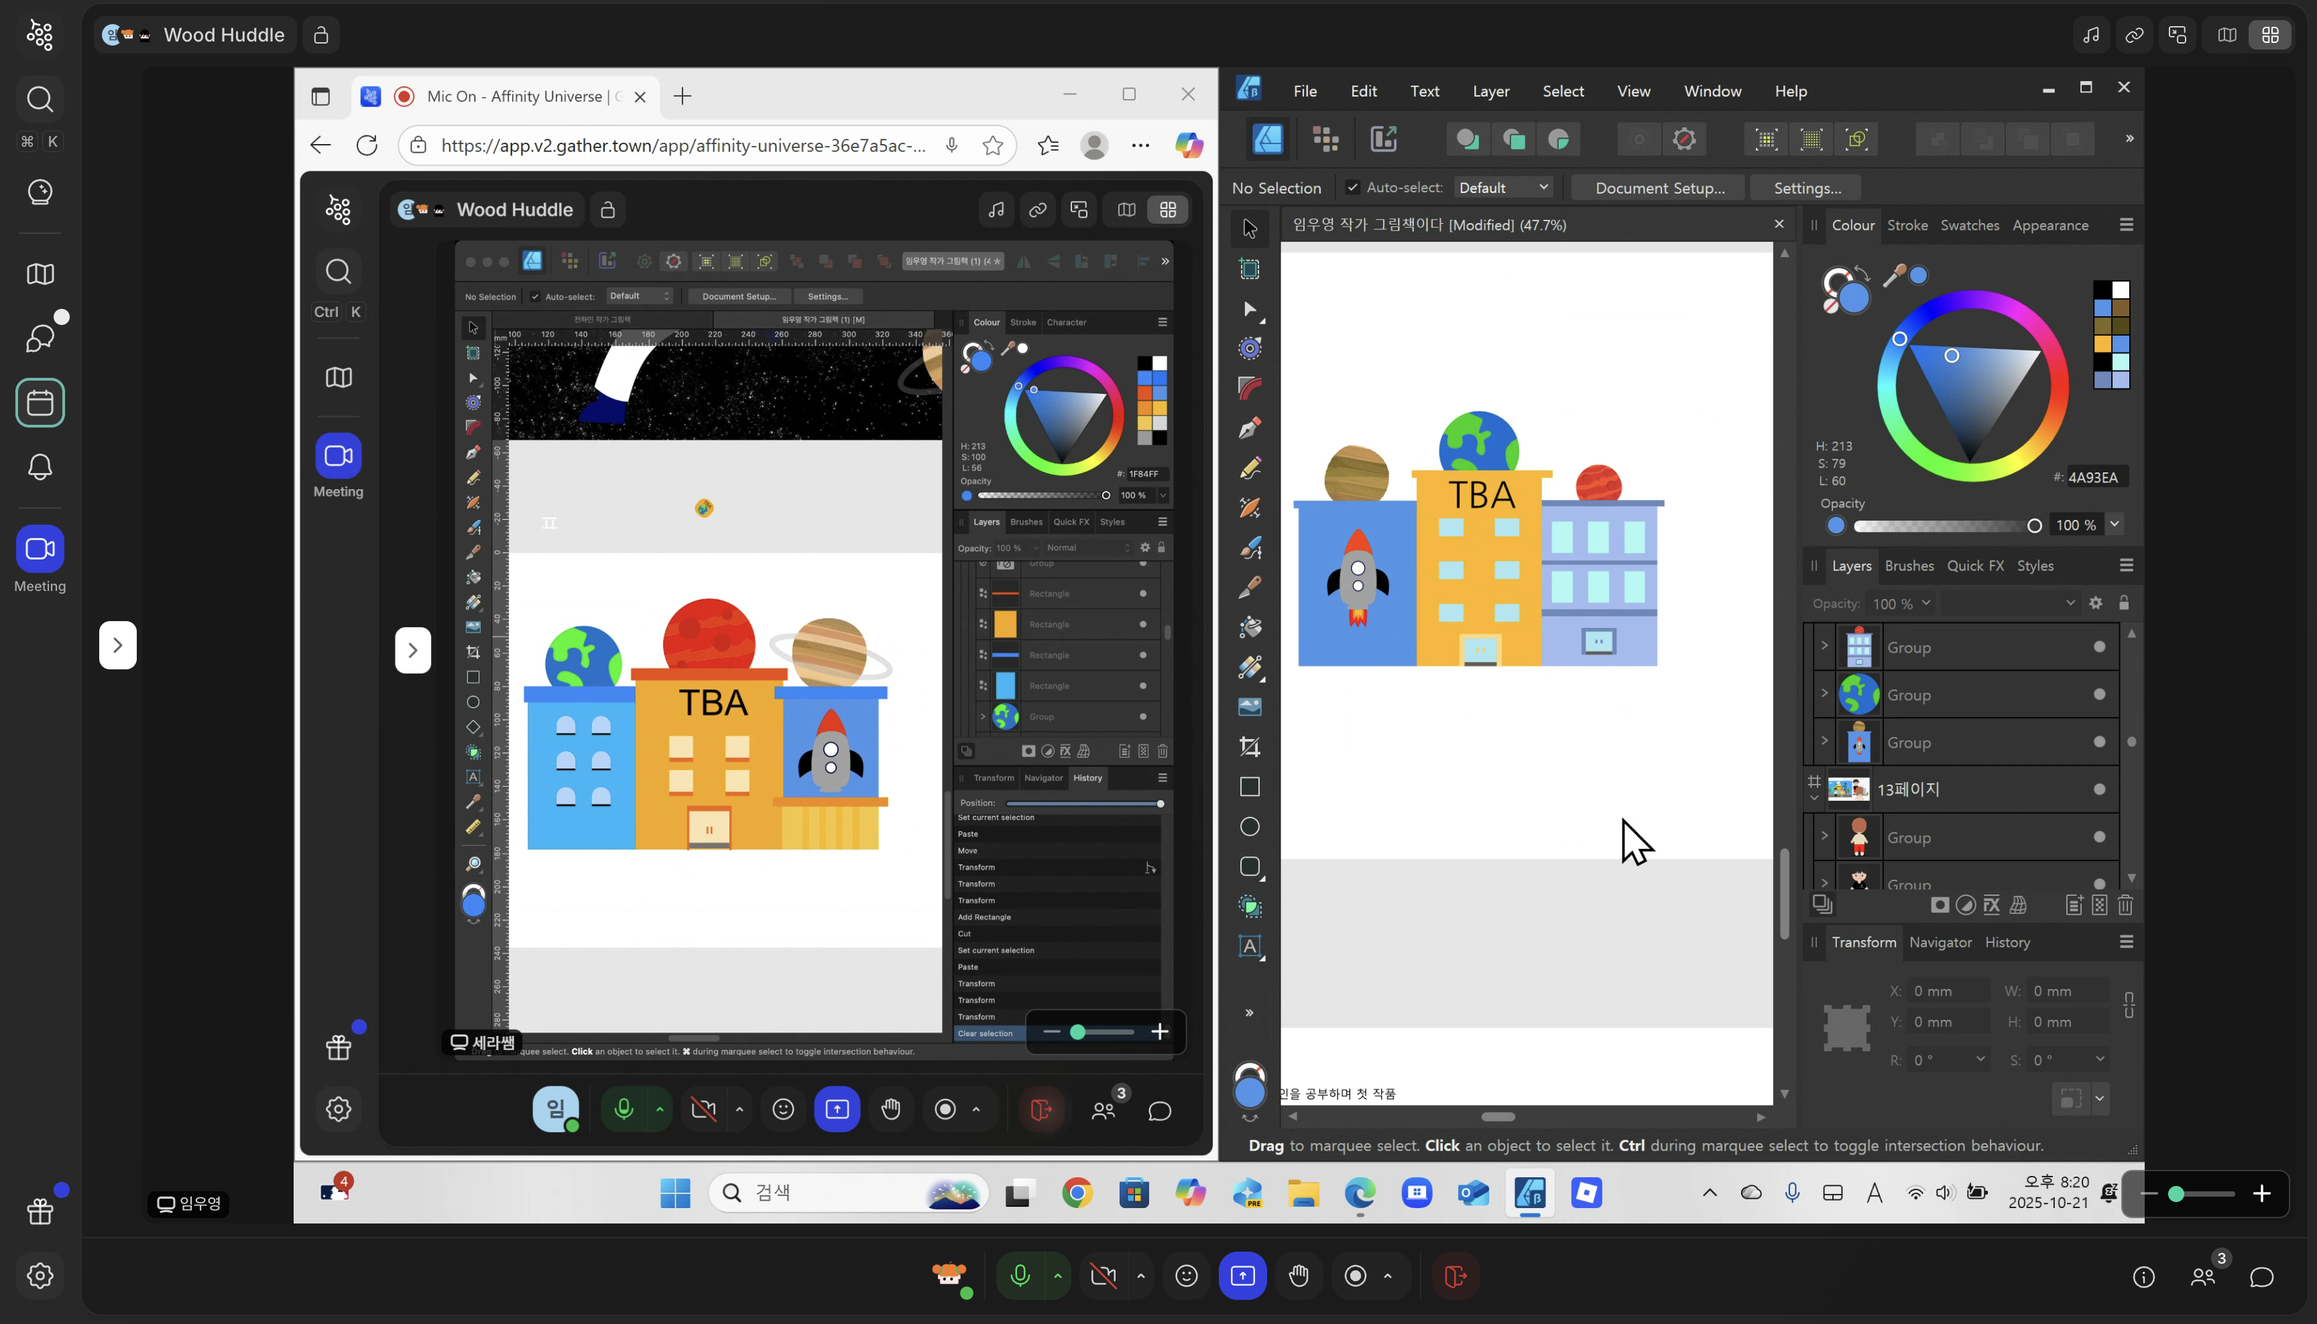Open File Explorer from Windows taskbar
This screenshot has width=2317, height=1324.
[x=1303, y=1193]
